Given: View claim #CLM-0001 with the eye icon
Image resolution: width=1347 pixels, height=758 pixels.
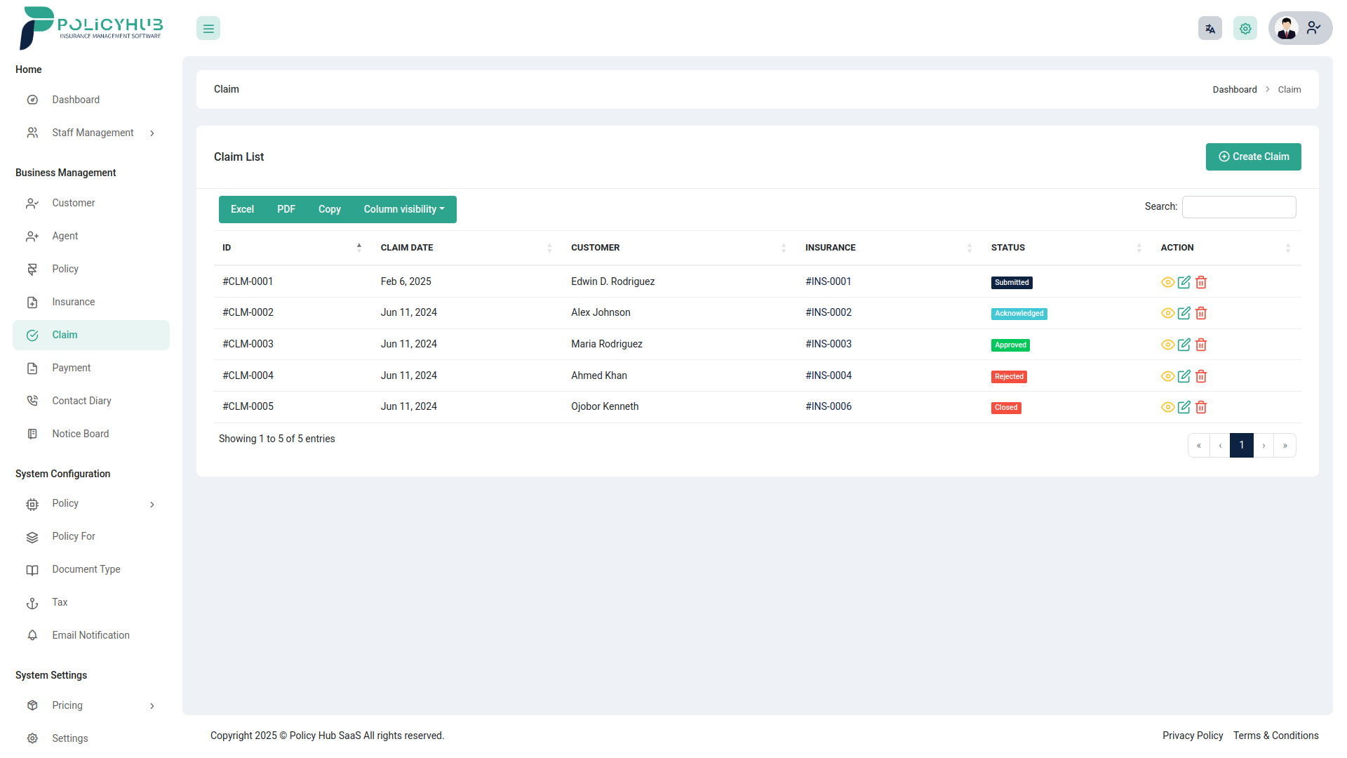Looking at the screenshot, I should tap(1168, 282).
